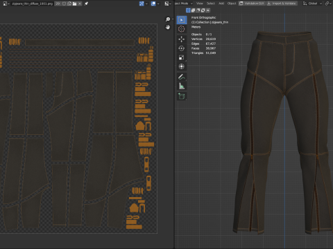This screenshot has width=333, height=249.
Task: Click the Vertices 28,619 statistic
Action: coord(203,39)
